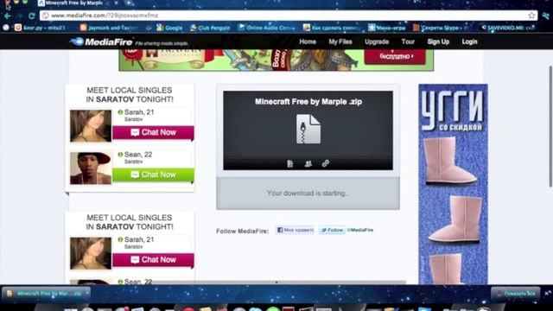Screen dimensions: 553x311
Task: Click the @MediaFire Twitter link
Action: point(360,230)
